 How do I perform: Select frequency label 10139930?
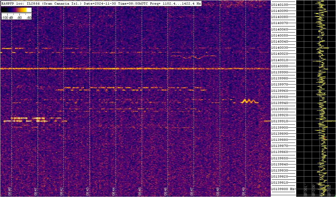tap(280, 109)
